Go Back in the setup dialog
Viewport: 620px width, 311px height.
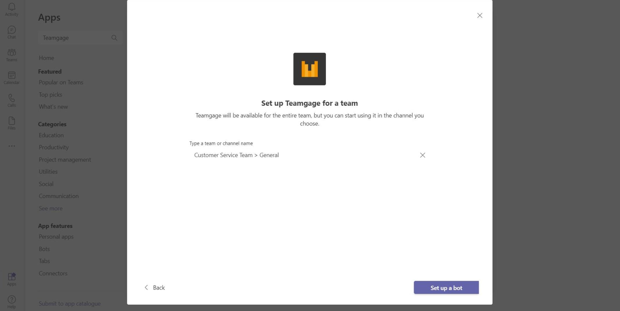pos(155,287)
